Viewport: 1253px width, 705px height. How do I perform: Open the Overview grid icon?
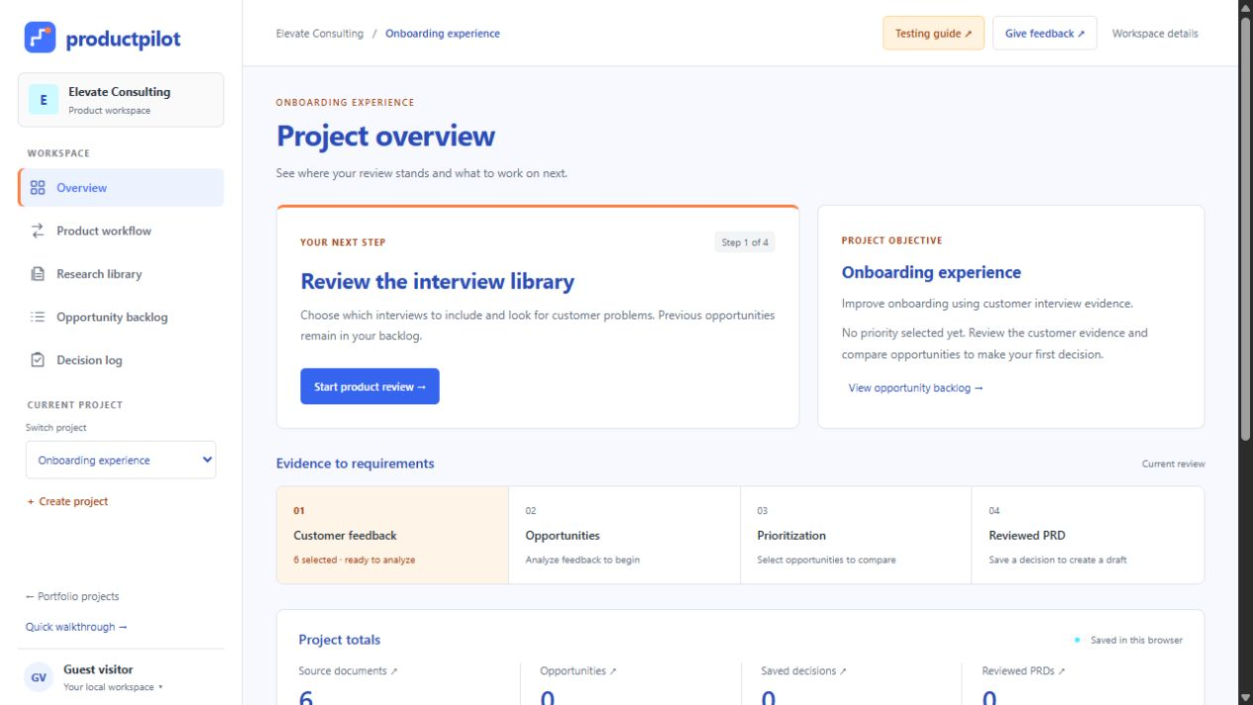click(x=38, y=188)
